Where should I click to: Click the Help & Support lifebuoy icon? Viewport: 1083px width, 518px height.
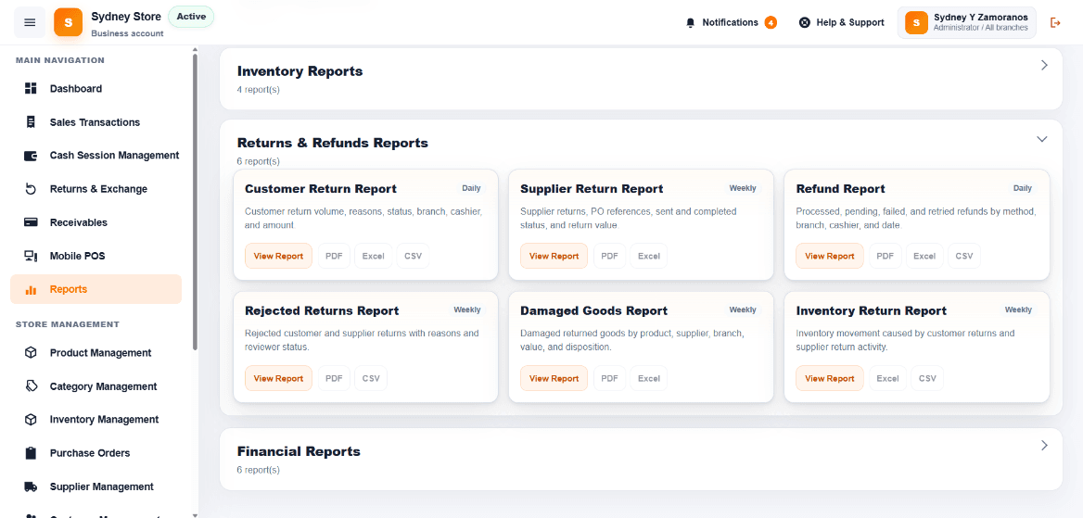point(804,23)
